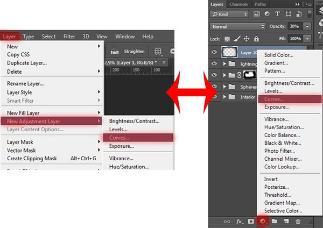
Task: Choose Levels in Layer submenu
Action: tap(118, 130)
